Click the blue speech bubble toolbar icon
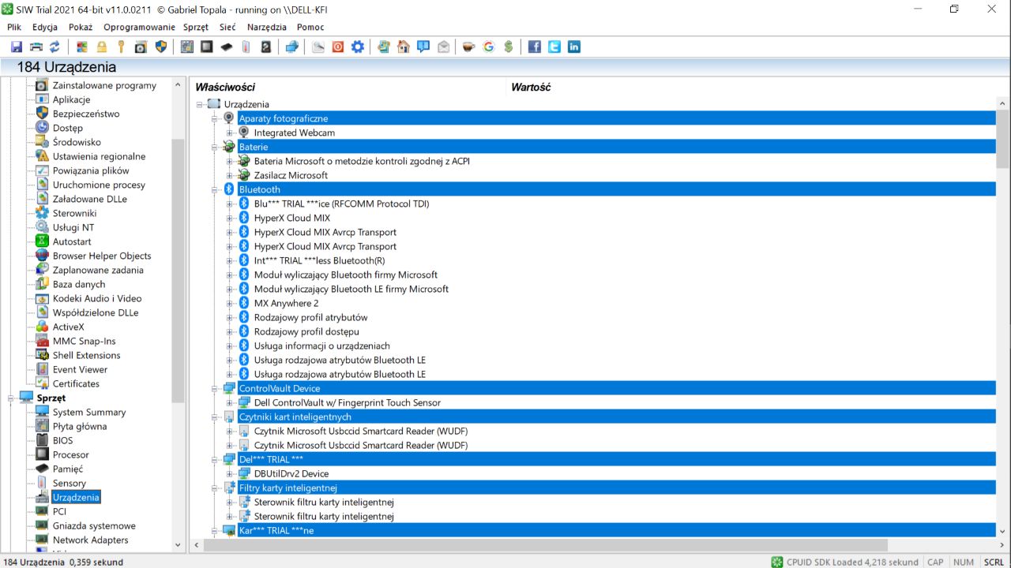This screenshot has height=568, width=1011. click(x=423, y=47)
